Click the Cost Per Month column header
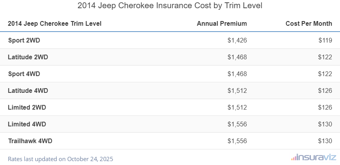The image size is (340, 165). click(309, 24)
